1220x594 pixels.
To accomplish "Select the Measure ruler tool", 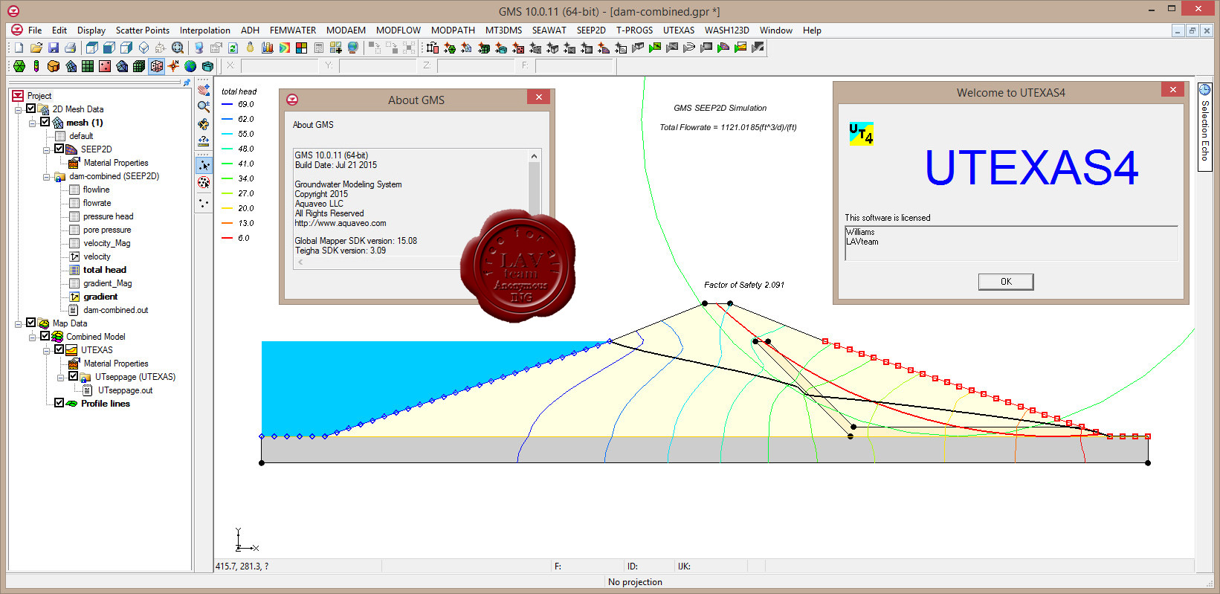I will 204,141.
